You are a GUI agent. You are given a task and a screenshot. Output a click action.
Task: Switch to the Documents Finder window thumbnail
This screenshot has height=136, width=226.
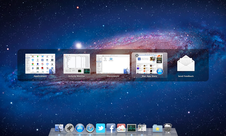(113, 64)
